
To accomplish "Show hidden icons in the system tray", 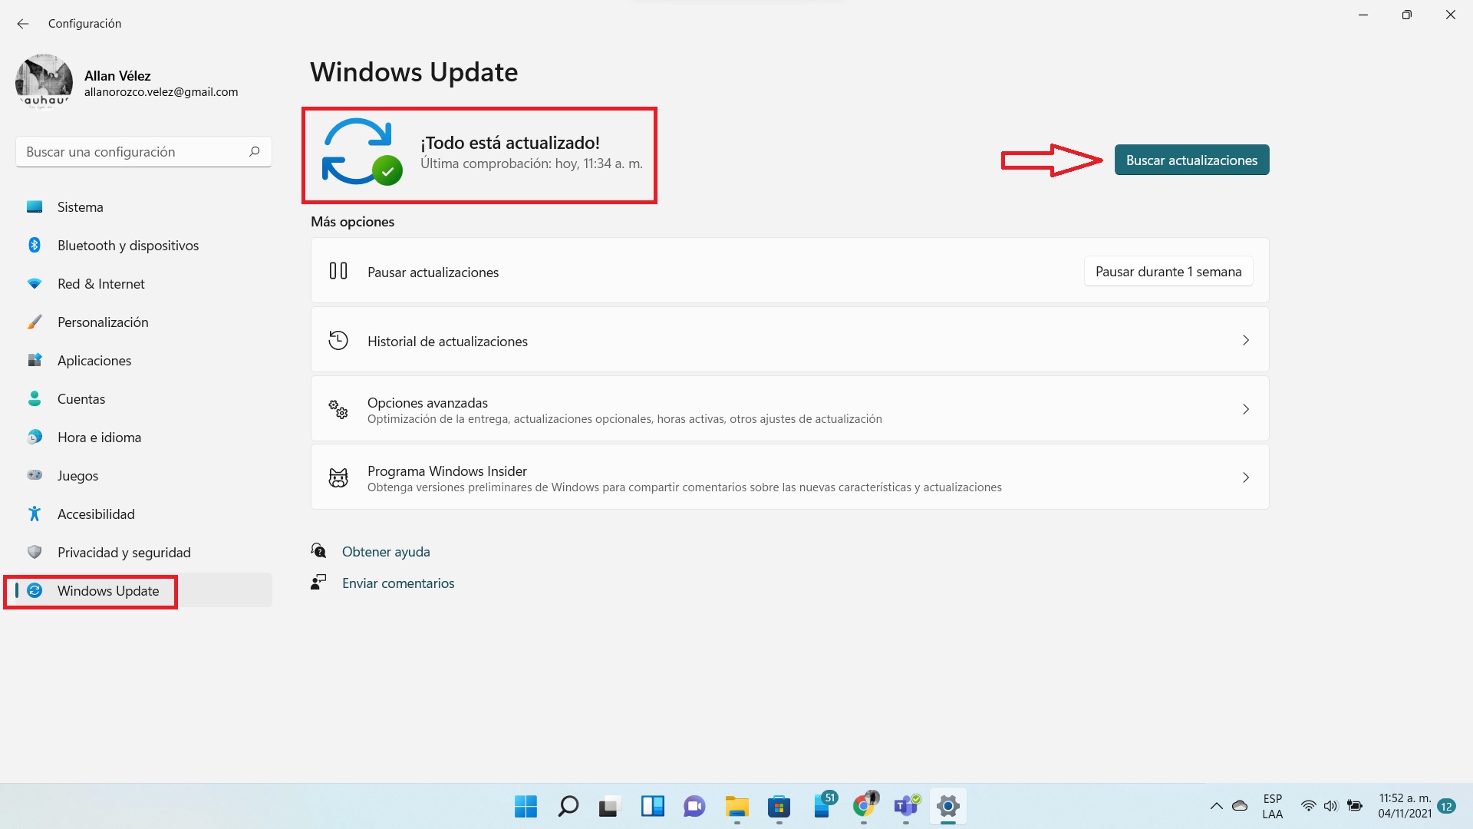I will (x=1215, y=806).
